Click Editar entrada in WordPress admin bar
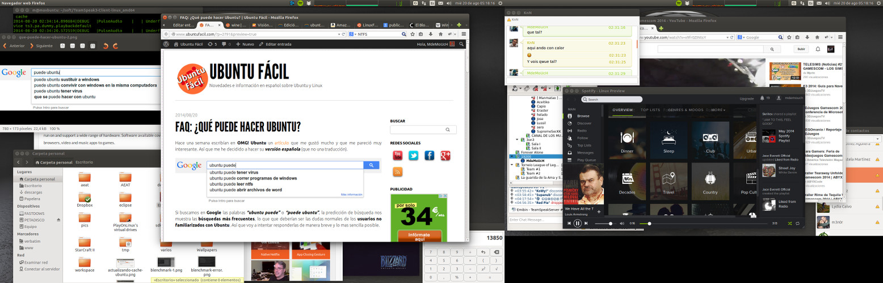Image resolution: width=883 pixels, height=283 pixels. coord(275,44)
